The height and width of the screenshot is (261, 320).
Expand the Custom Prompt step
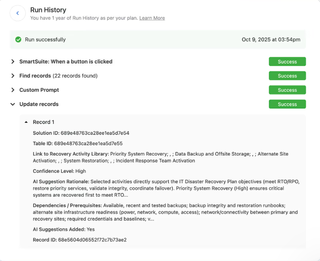click(13, 90)
